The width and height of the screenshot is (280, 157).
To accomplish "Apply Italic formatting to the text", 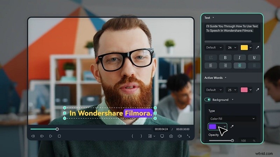I will click(239, 58).
